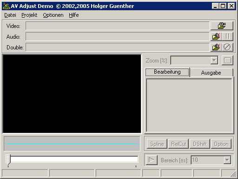Image resolution: width=238 pixels, height=179 pixels.
Task: Open the Optionen menu
Action: (53, 15)
